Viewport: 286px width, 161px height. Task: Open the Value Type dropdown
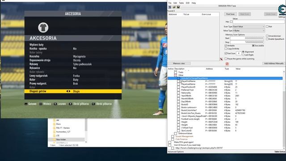click(249, 31)
